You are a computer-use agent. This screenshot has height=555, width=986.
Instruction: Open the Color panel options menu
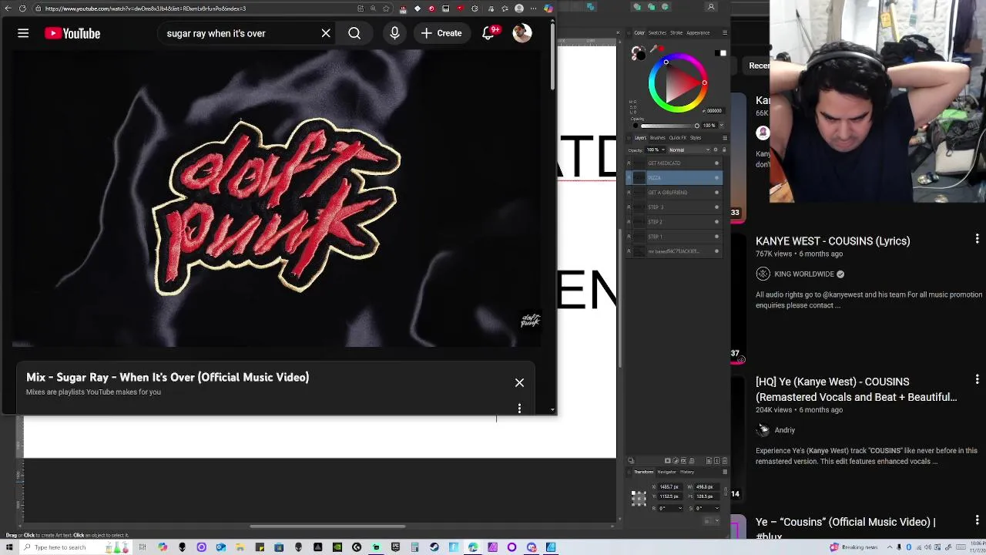(725, 33)
